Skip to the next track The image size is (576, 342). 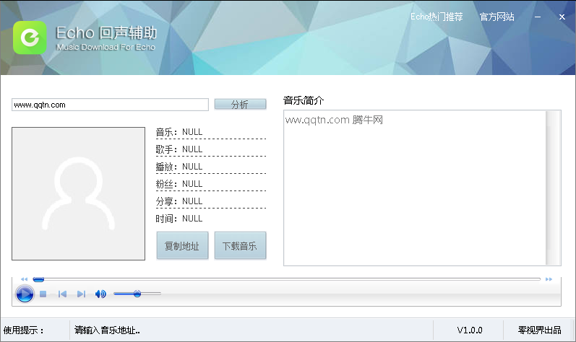(x=81, y=294)
